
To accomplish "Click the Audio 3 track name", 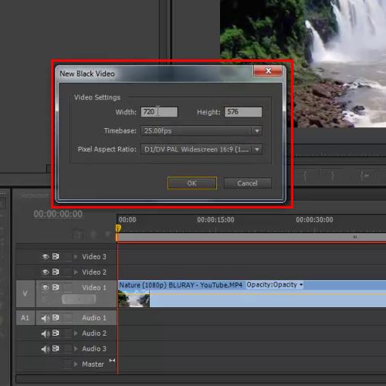I will (94, 349).
